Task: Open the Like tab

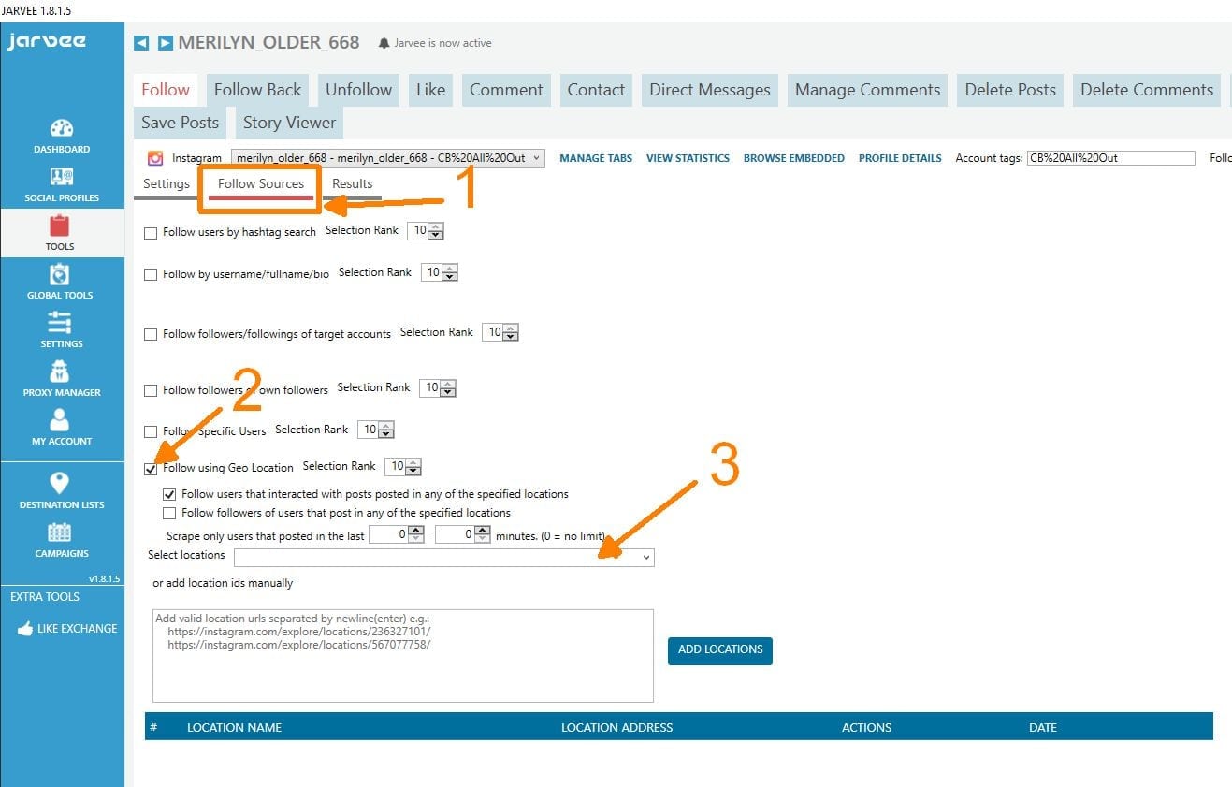Action: [430, 90]
